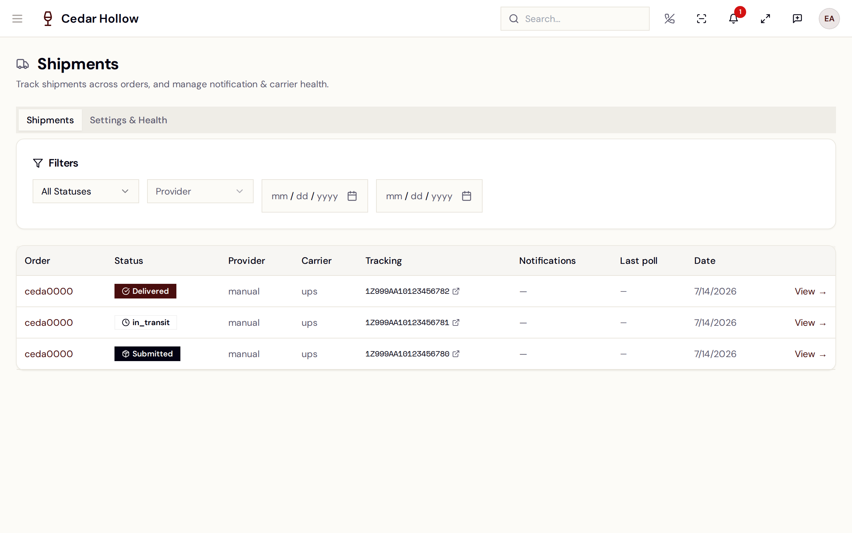852x533 pixels.
Task: Click date 7/14/2026 in Delivered row
Action: 715,291
